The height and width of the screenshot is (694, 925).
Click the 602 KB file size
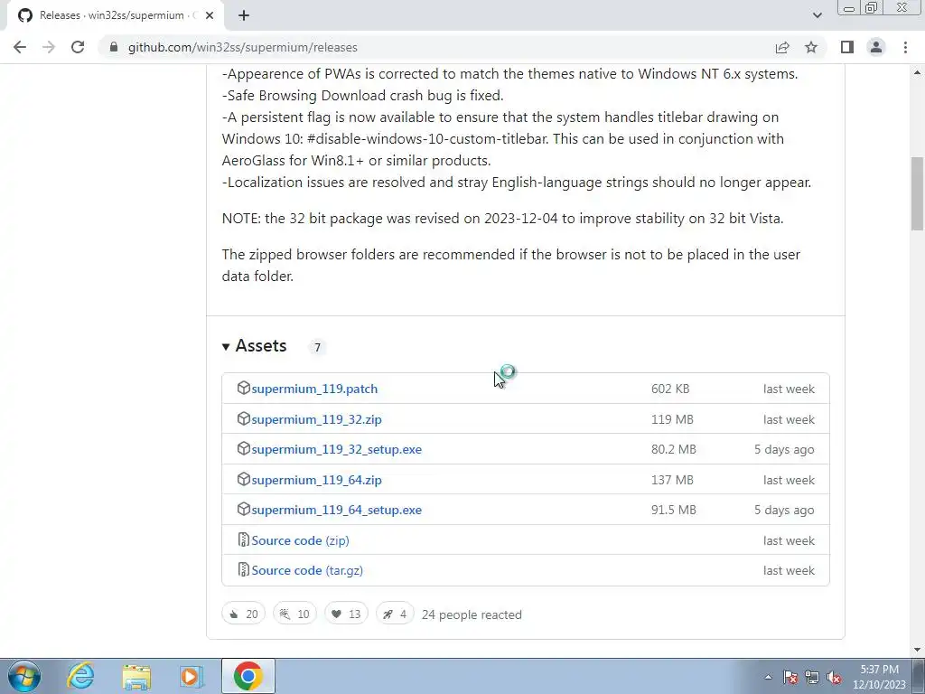pos(670,389)
